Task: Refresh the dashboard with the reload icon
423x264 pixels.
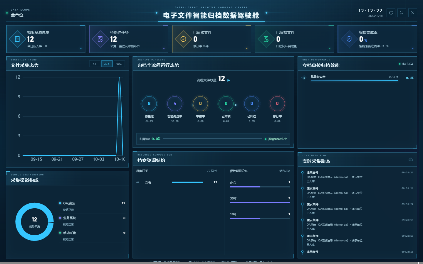Action: click(x=391, y=13)
